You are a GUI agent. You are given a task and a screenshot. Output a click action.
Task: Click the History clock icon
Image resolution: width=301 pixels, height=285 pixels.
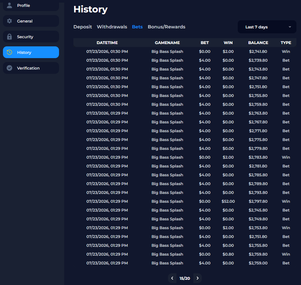click(9, 52)
